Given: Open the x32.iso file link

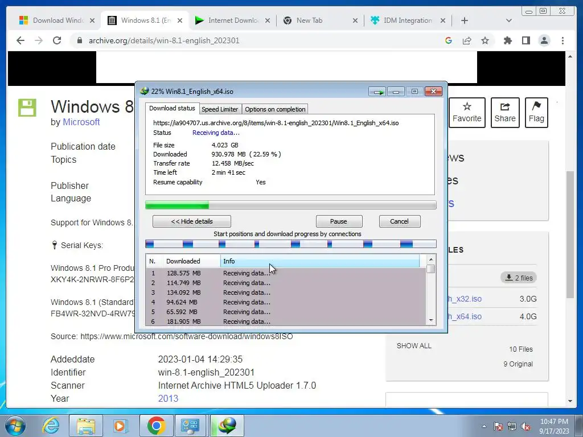Looking at the screenshot, I should click(x=465, y=299).
